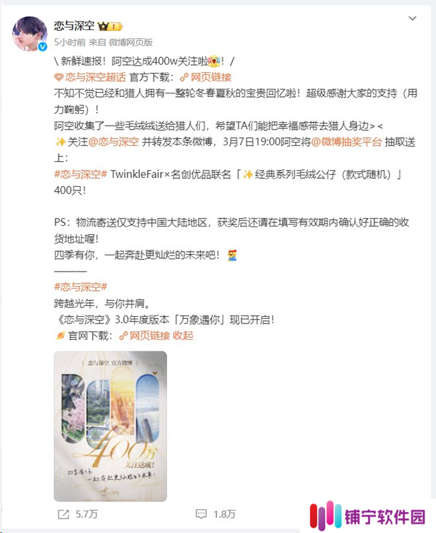Click the 恋与深空 profile avatar
This screenshot has width=436, height=533.
click(x=30, y=33)
